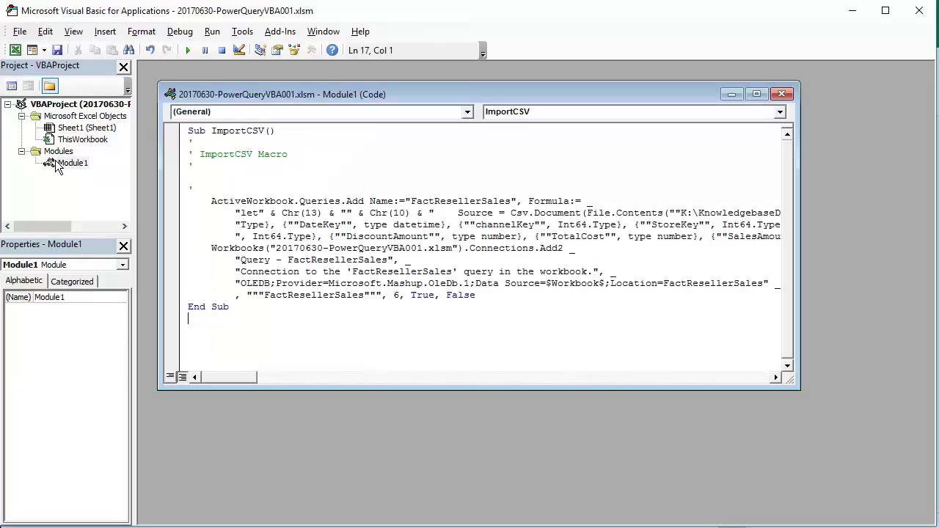Open the Window menu
The width and height of the screenshot is (939, 528).
click(323, 32)
